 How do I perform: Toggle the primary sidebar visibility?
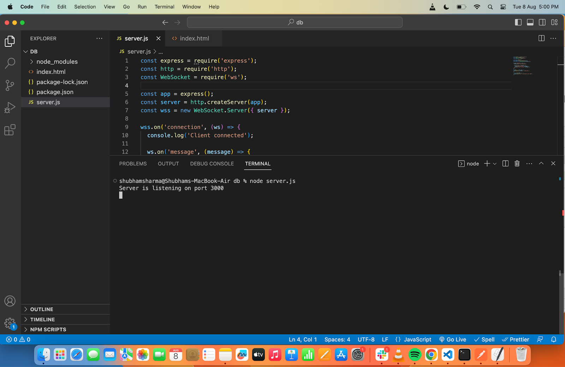point(518,22)
